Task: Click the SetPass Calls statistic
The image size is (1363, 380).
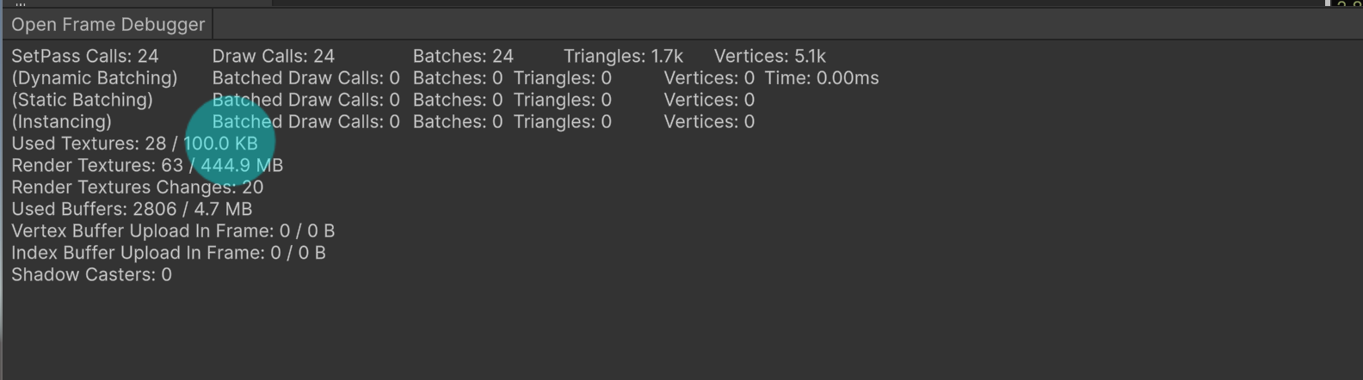Action: coord(84,57)
